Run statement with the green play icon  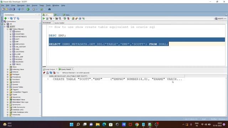click(43, 18)
